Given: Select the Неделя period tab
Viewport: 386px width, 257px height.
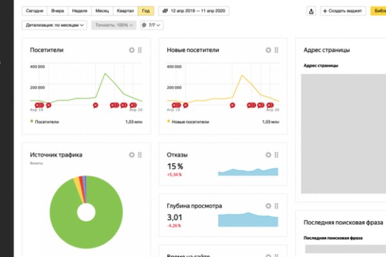Looking at the screenshot, I should [x=79, y=12].
